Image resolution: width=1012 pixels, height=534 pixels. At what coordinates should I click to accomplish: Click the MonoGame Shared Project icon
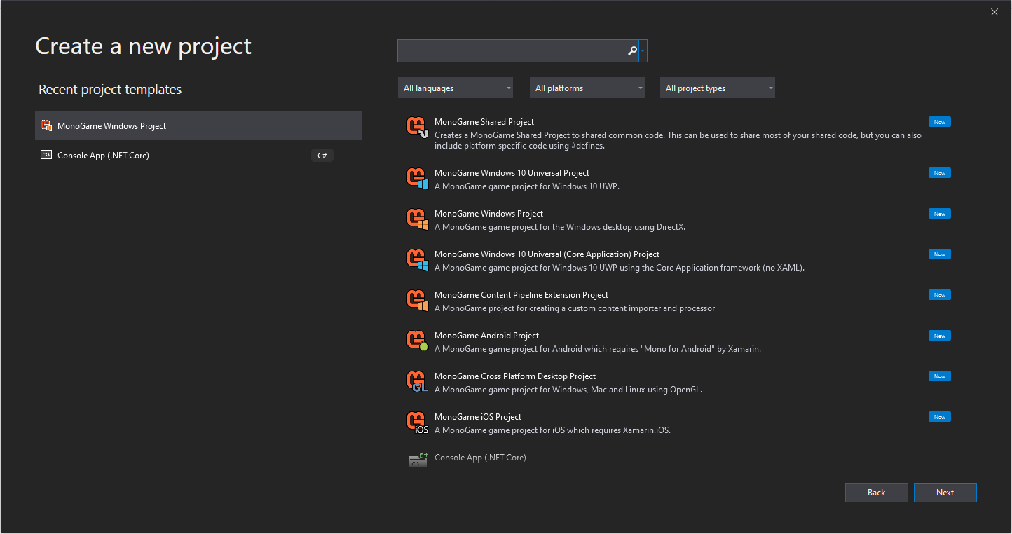[418, 128]
